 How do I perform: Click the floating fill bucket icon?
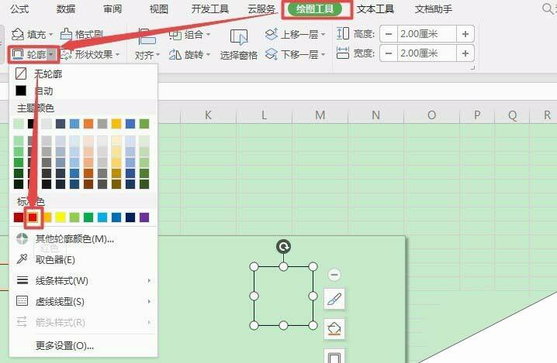(x=334, y=329)
